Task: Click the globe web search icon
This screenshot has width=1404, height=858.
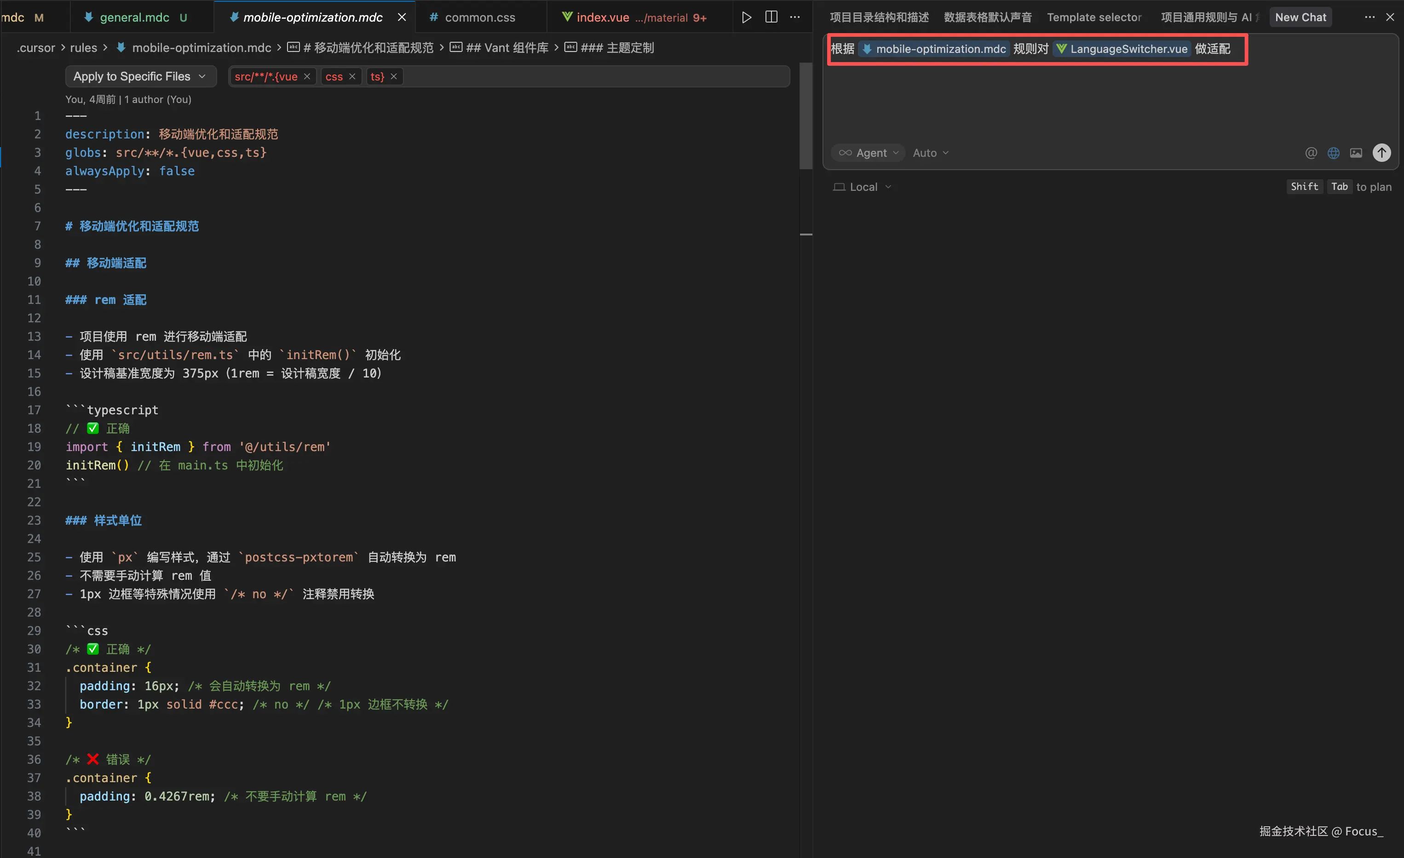Action: pyautogui.click(x=1333, y=153)
